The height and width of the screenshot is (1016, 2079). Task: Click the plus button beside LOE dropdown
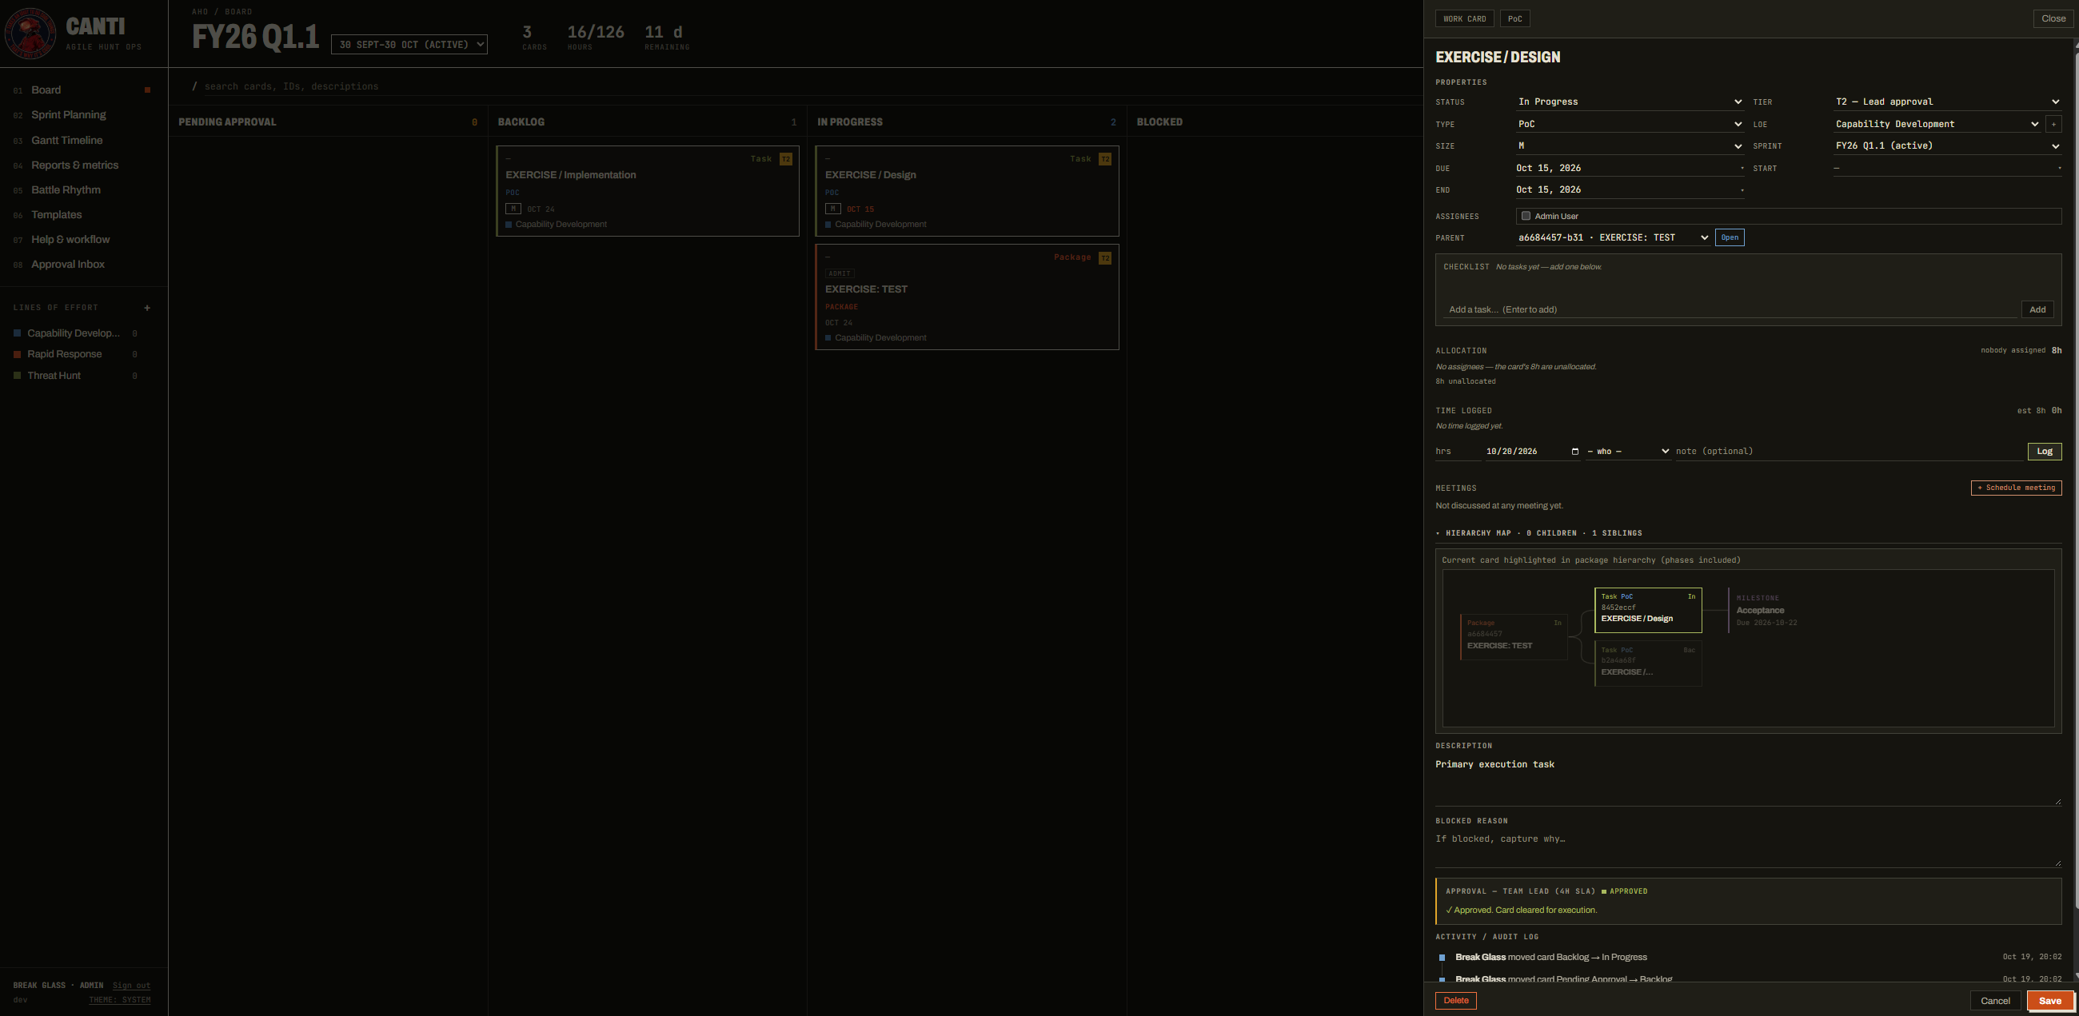[x=2054, y=124]
